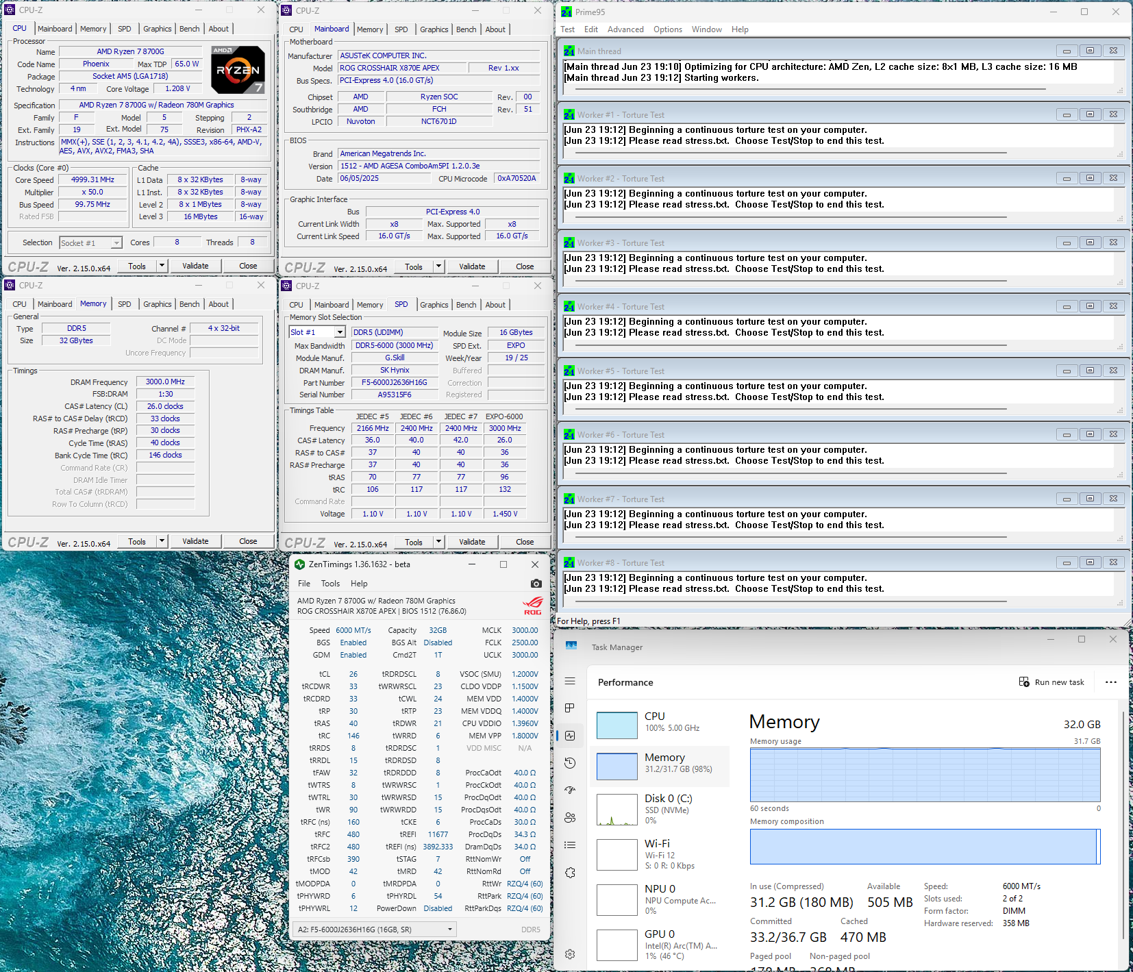1133x972 pixels.
Task: Open the Slot #1 memory slot dropdown
Action: coord(317,332)
